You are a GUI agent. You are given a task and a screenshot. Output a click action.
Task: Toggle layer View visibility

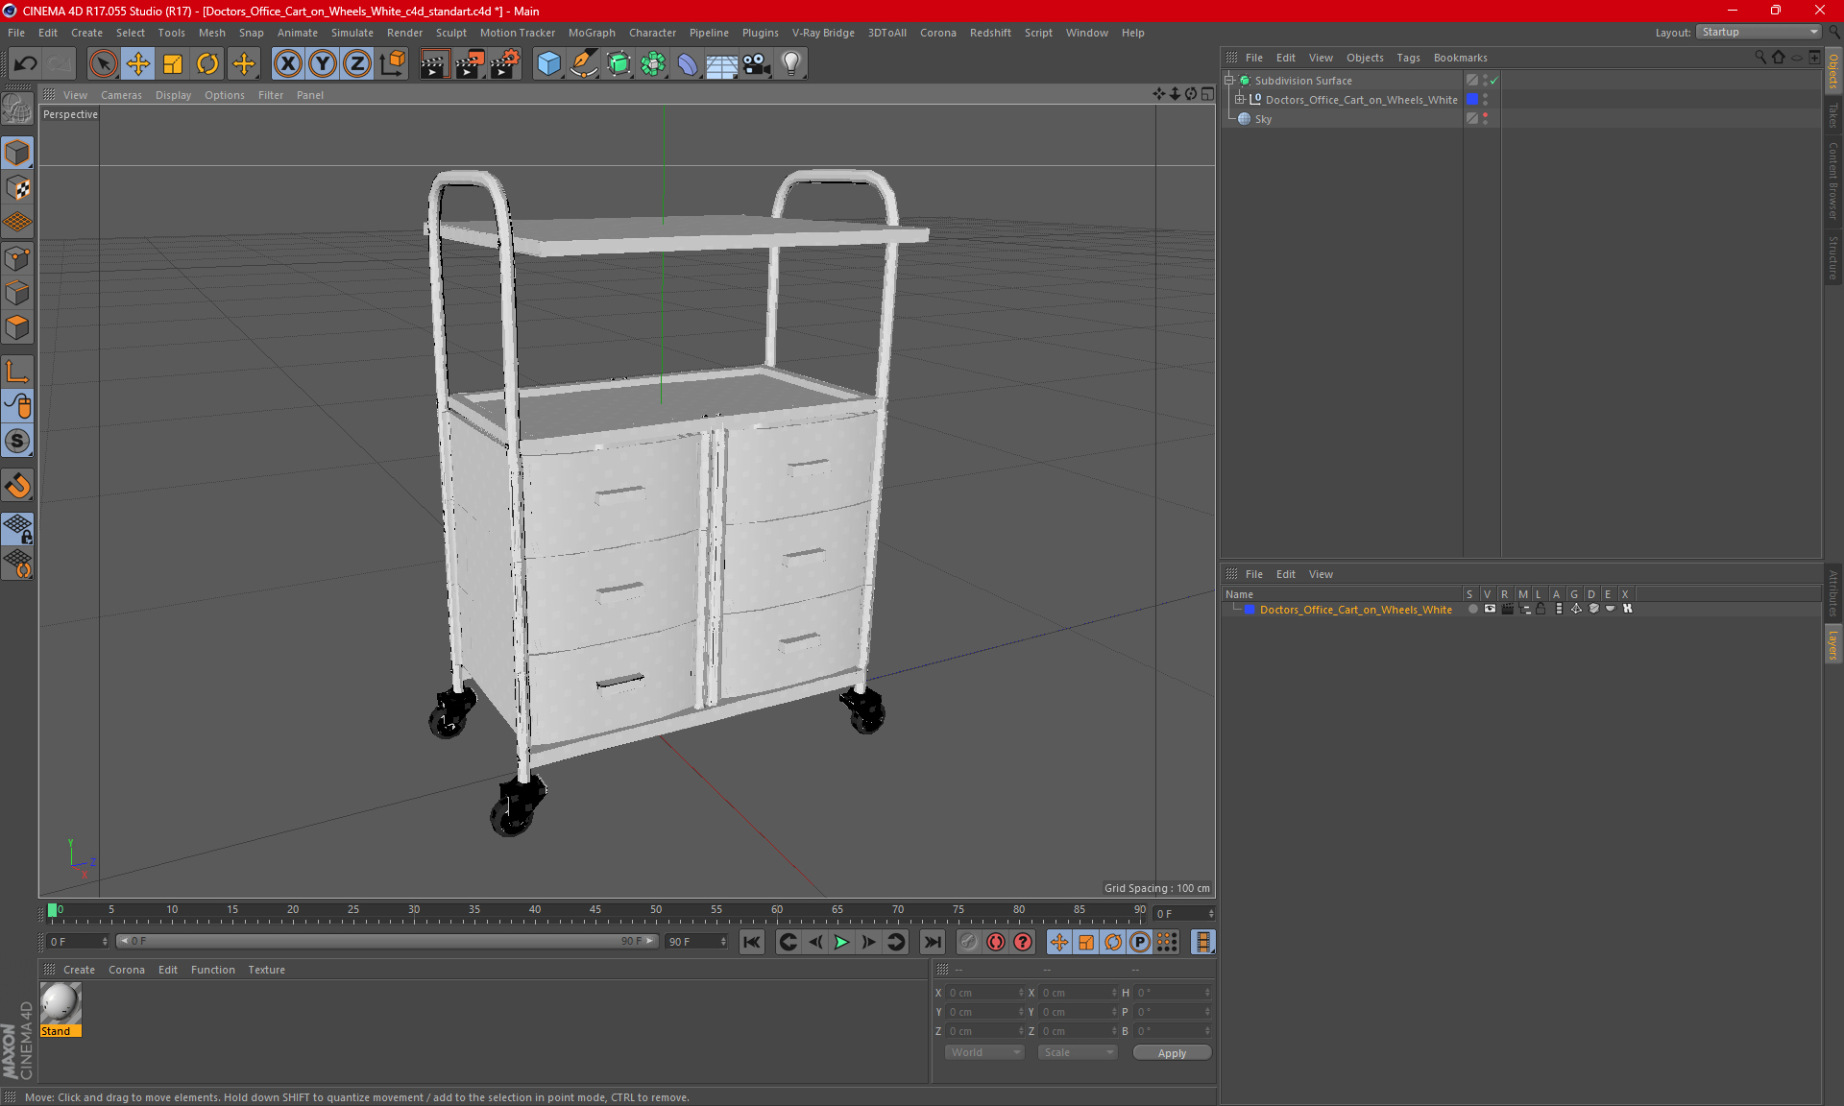pyautogui.click(x=1490, y=610)
